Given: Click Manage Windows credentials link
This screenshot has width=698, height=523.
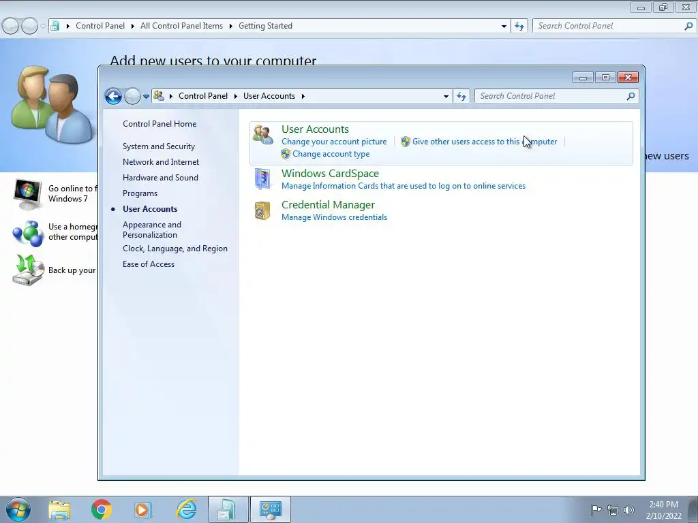Looking at the screenshot, I should click(x=334, y=217).
